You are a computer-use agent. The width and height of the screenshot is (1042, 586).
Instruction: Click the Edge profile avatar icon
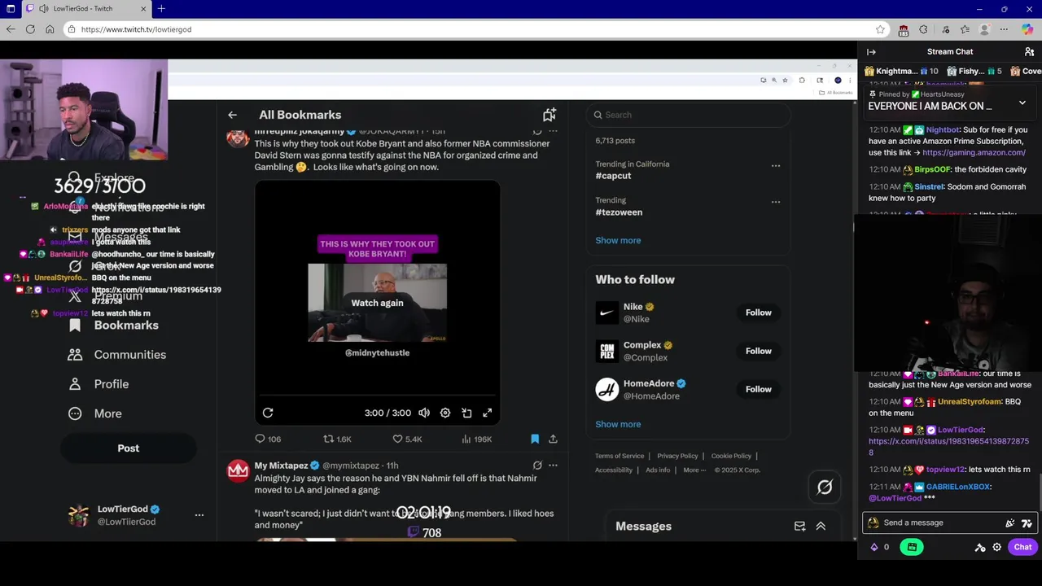point(985,29)
